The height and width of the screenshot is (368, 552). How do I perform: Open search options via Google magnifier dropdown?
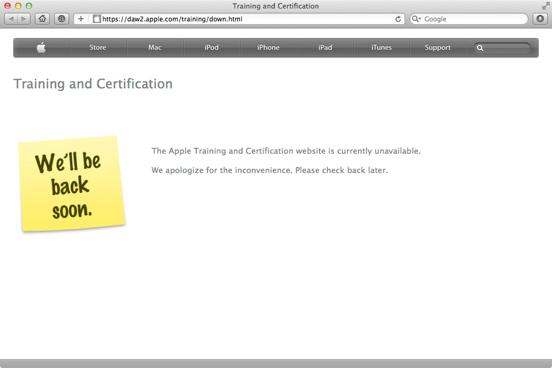(416, 19)
